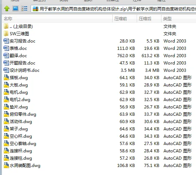
Task: Click file name 空心套轴.dwg
Action: [x=23, y=144]
